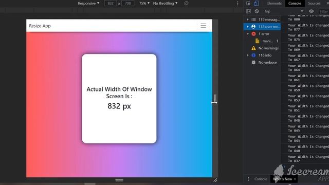329x185 pixels.
Task: Click the log message Changed To 853
Action: (308, 98)
